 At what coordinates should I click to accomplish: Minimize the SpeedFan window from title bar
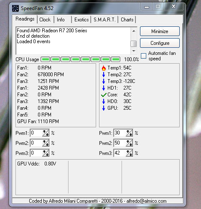(x=147, y=7)
